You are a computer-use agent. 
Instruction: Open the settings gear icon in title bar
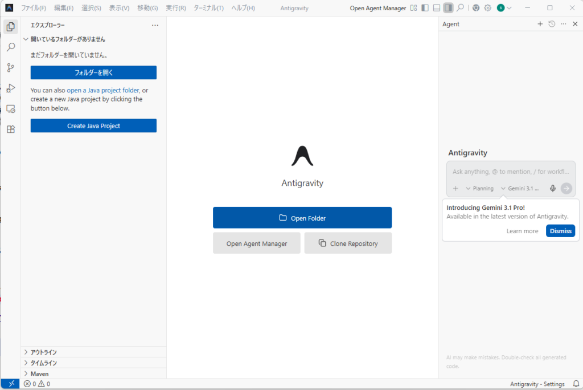(x=487, y=8)
